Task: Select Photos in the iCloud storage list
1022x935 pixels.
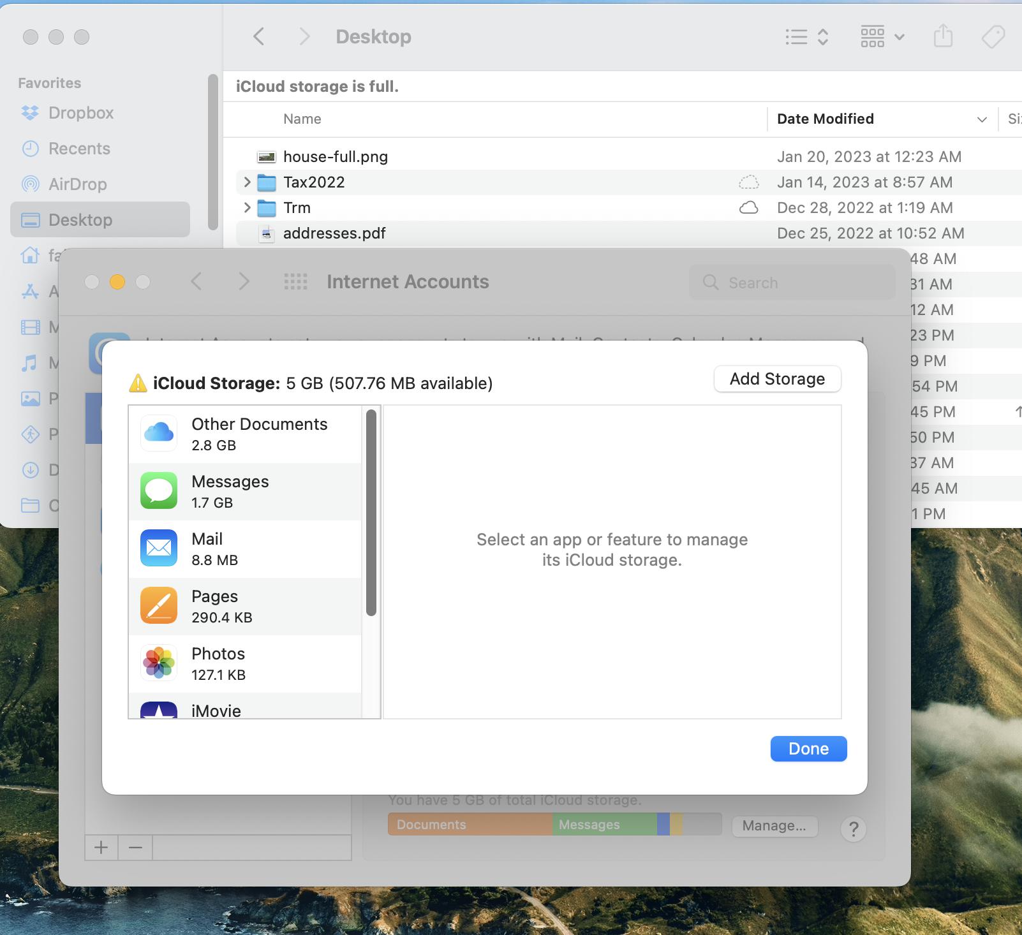Action: 246,663
